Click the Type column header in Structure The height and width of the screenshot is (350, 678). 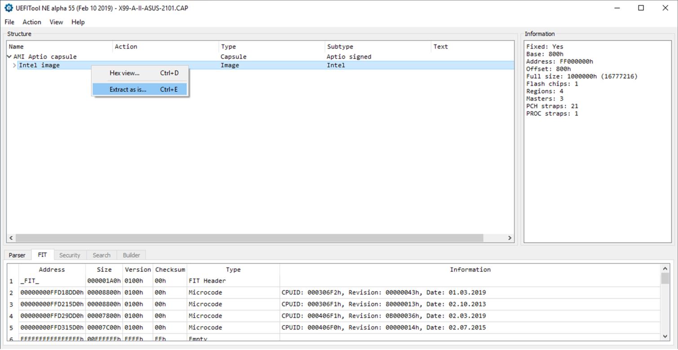[272, 47]
